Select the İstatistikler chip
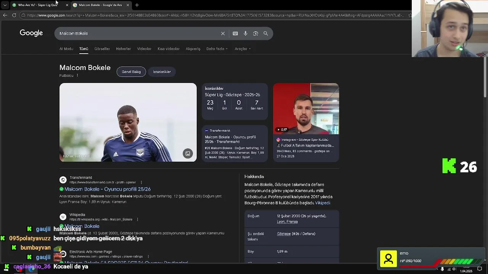The height and width of the screenshot is (274, 488). click(x=162, y=72)
